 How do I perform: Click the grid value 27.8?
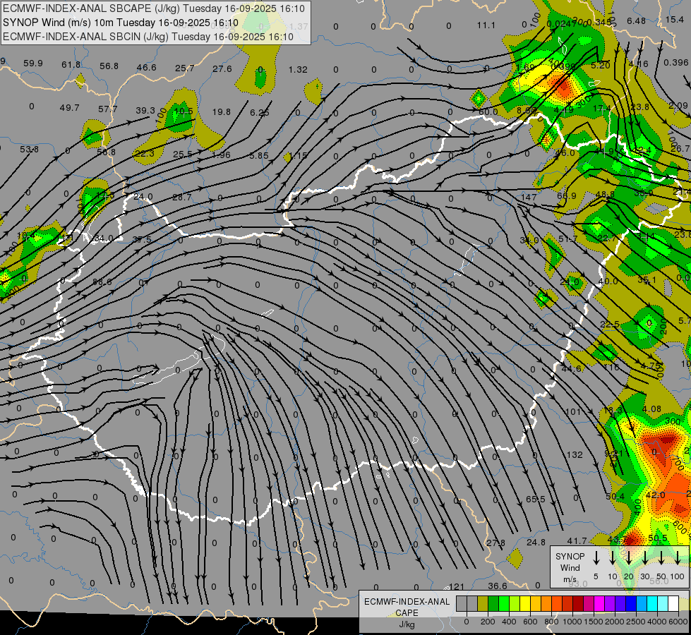(x=495, y=543)
